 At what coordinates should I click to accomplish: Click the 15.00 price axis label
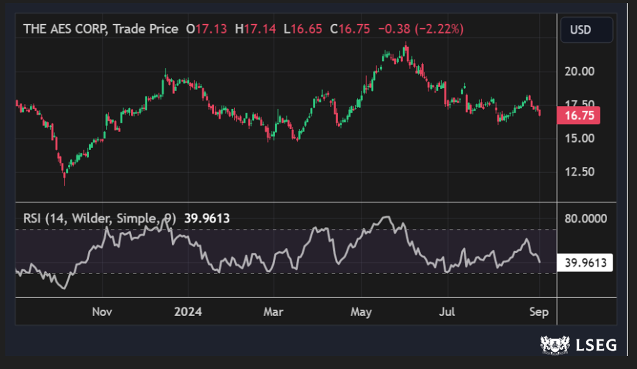pyautogui.click(x=579, y=138)
